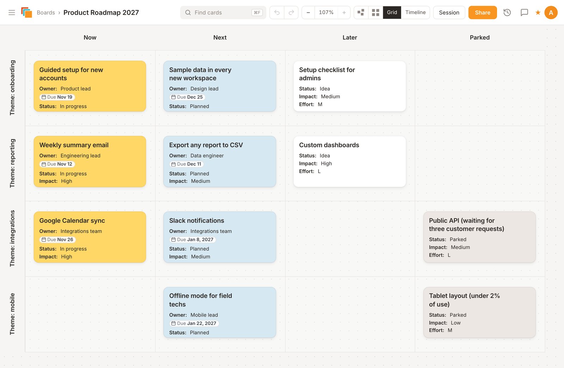564x368 pixels.
Task: Select the Theme: reporting row label
Action: (x=12, y=163)
